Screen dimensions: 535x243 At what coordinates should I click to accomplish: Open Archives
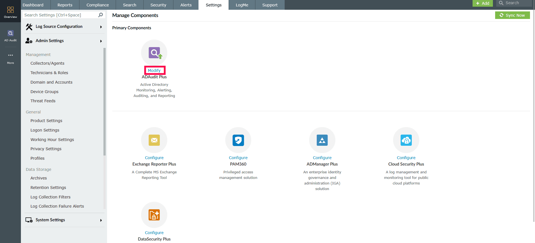39,178
